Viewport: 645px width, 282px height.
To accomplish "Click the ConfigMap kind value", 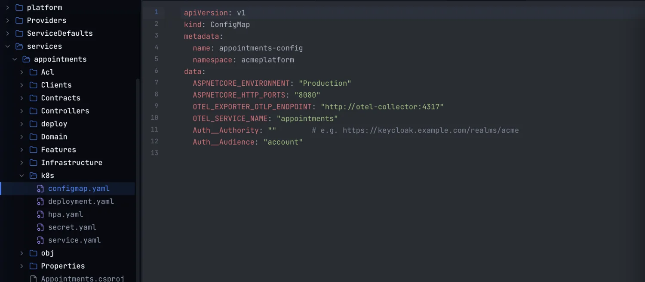I will pos(230,25).
